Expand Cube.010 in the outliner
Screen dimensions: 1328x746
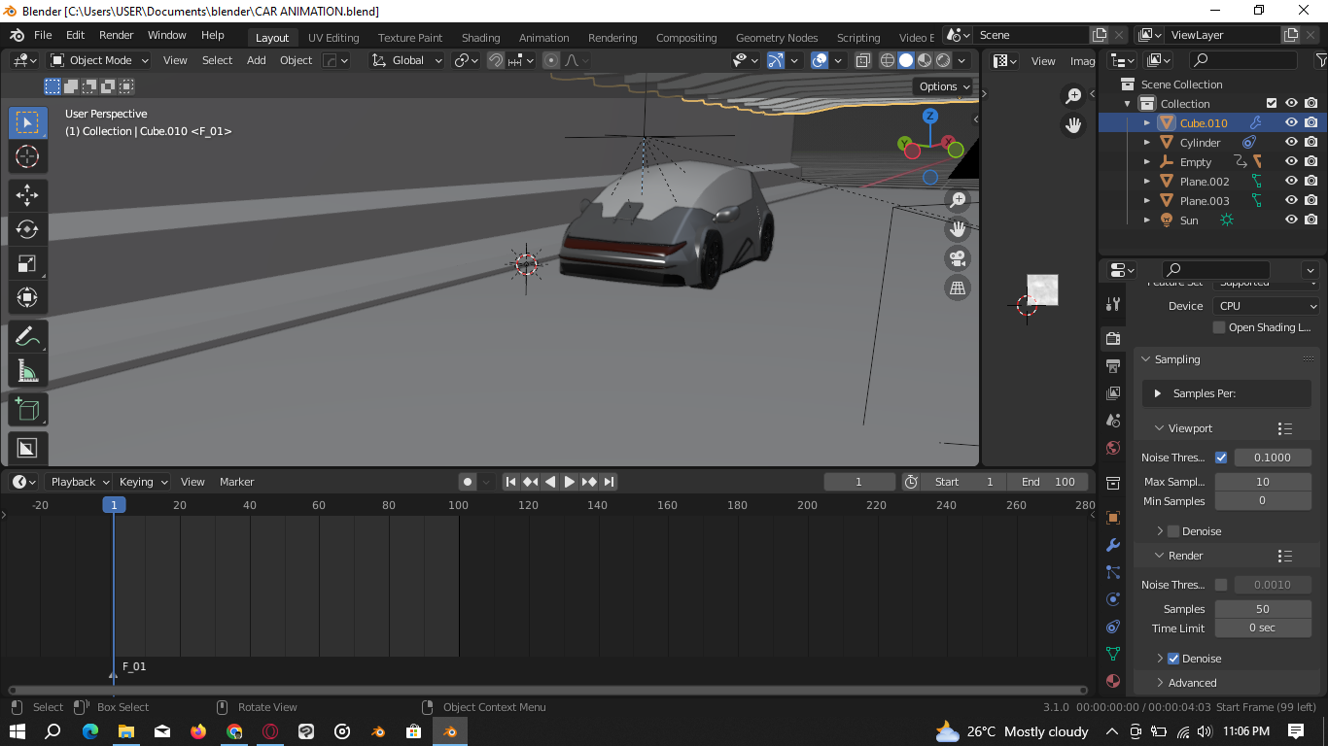[1147, 123]
